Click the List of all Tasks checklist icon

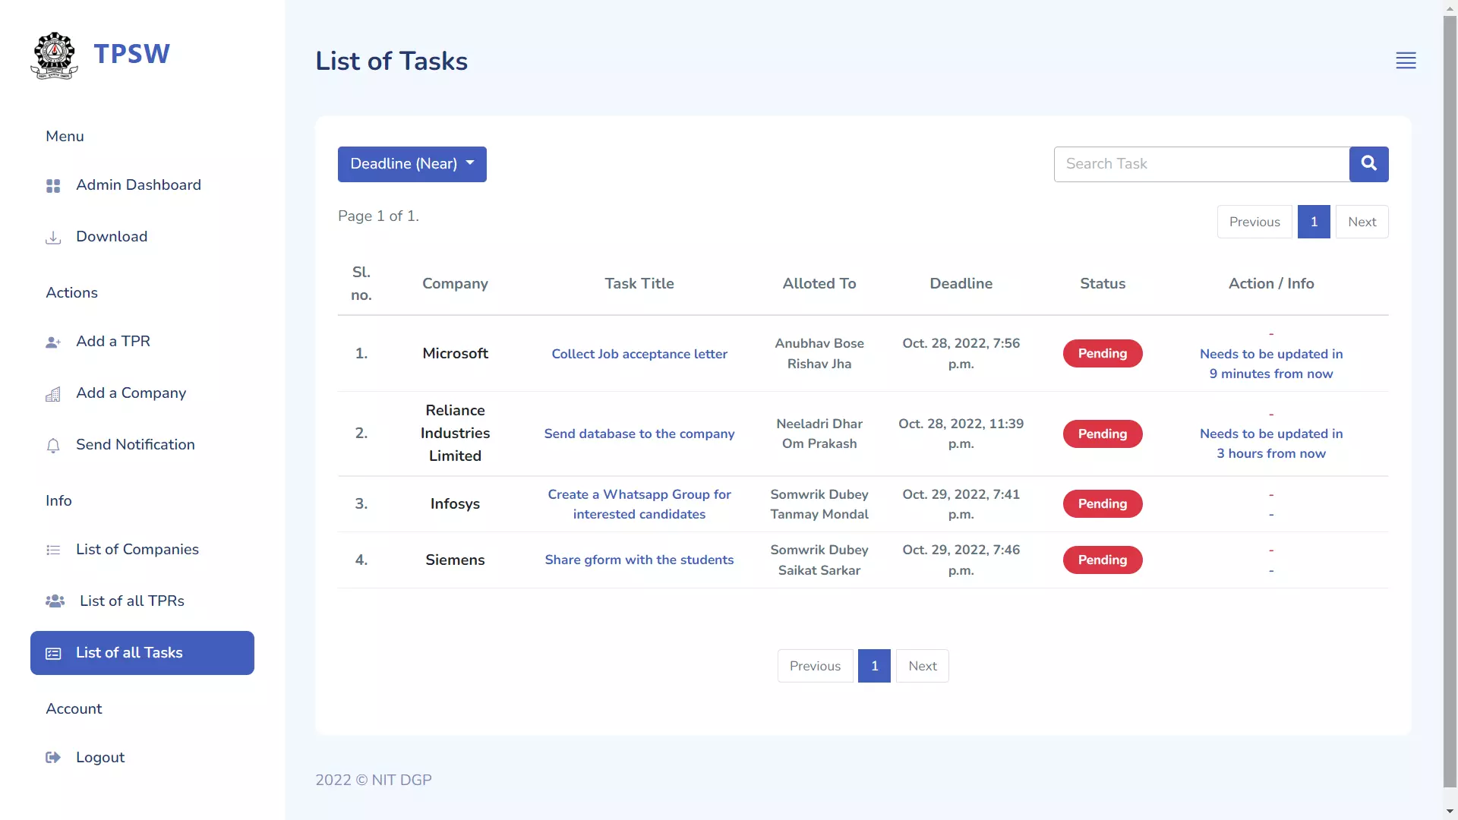point(53,653)
